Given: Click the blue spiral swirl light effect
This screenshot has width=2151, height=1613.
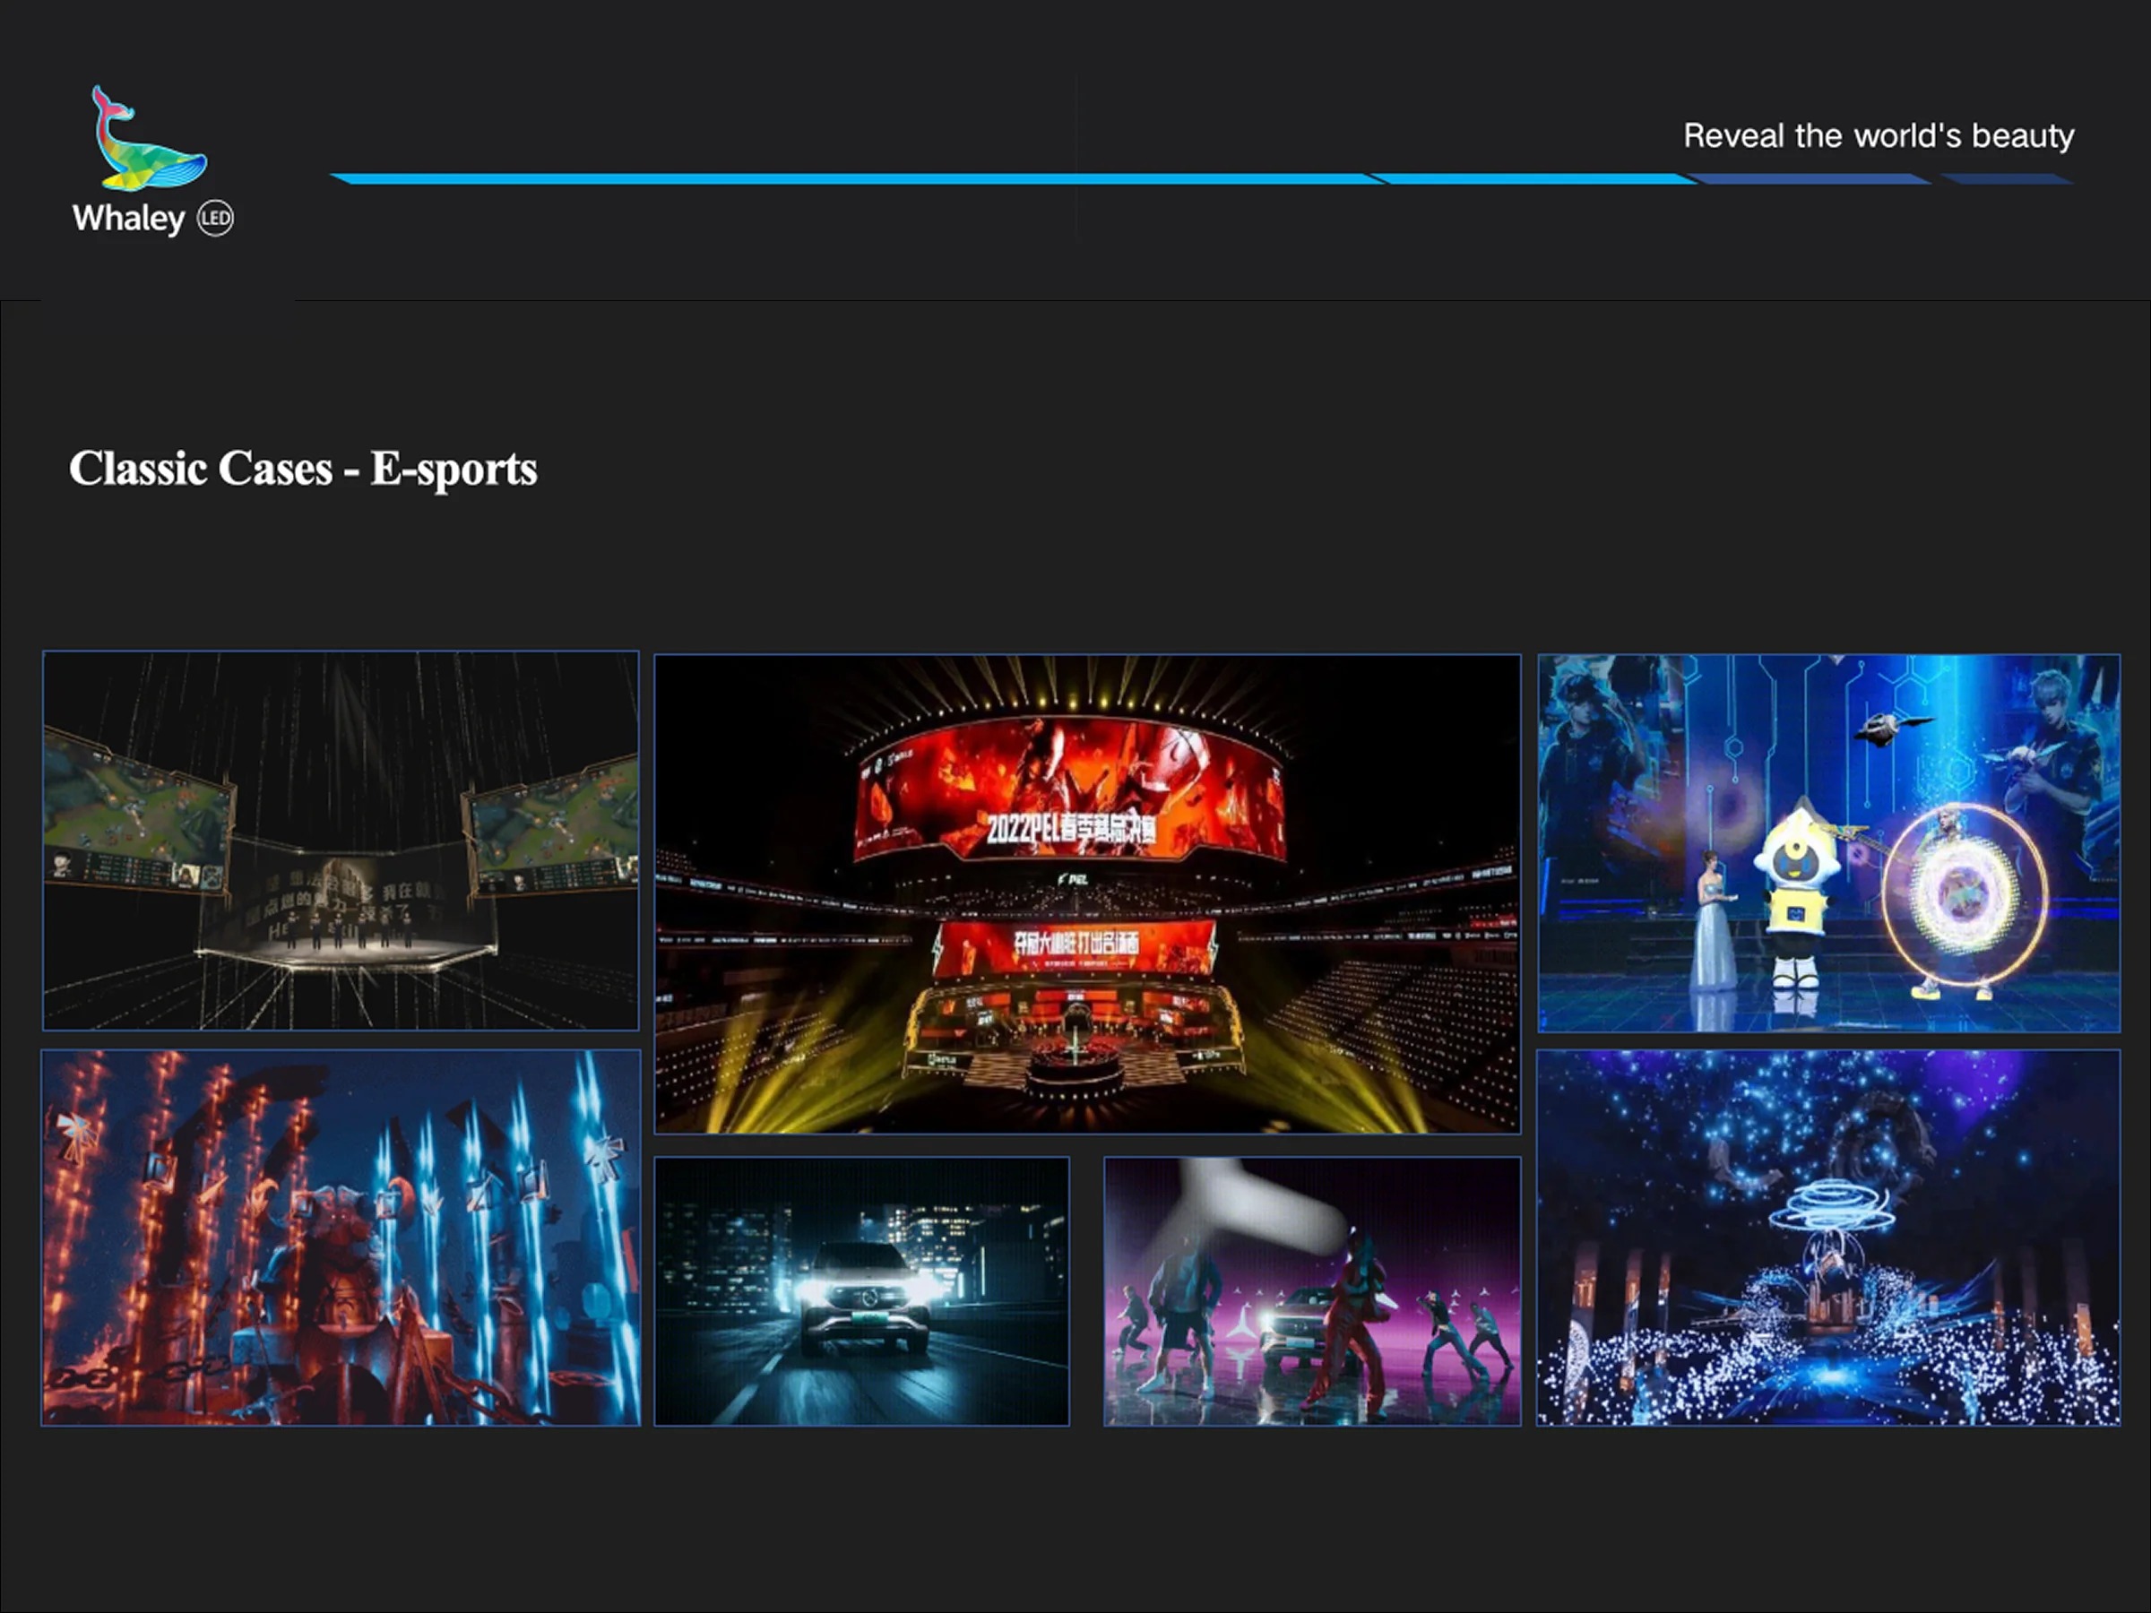Looking at the screenshot, I should [x=1832, y=1208].
